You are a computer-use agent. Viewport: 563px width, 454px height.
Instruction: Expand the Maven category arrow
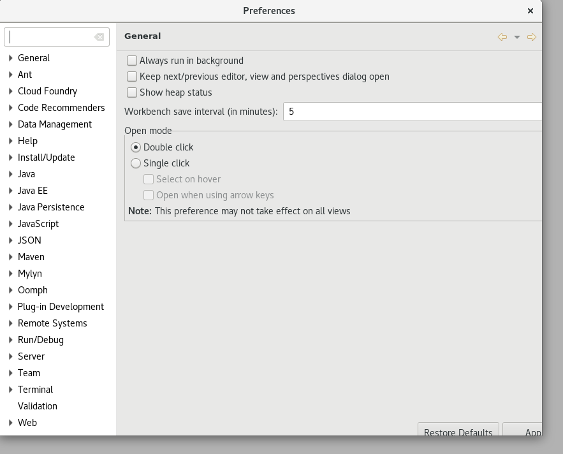click(11, 257)
